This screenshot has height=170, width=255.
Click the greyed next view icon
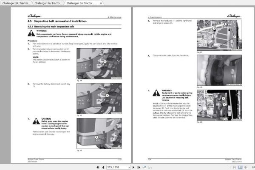[150, 167]
